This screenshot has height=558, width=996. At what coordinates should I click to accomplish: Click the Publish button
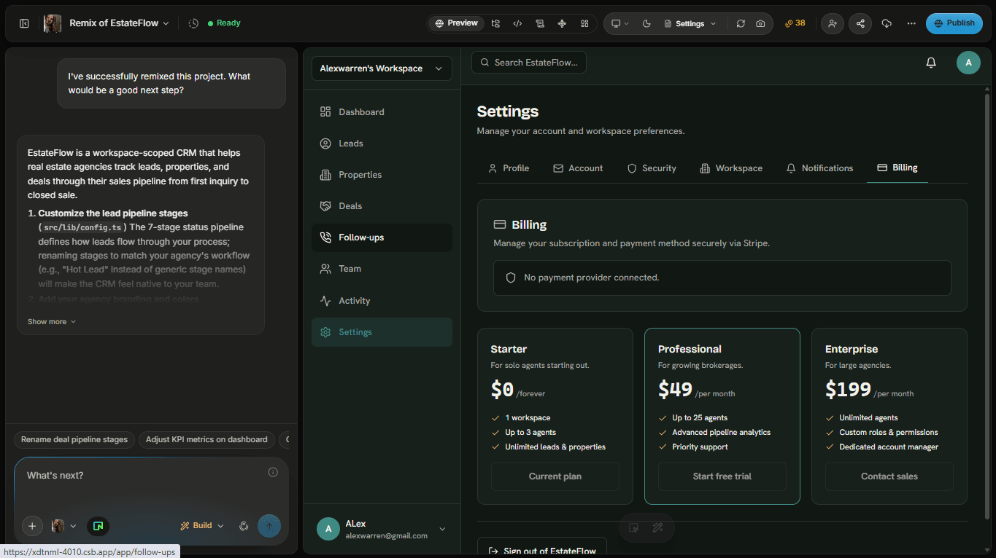pyautogui.click(x=954, y=23)
